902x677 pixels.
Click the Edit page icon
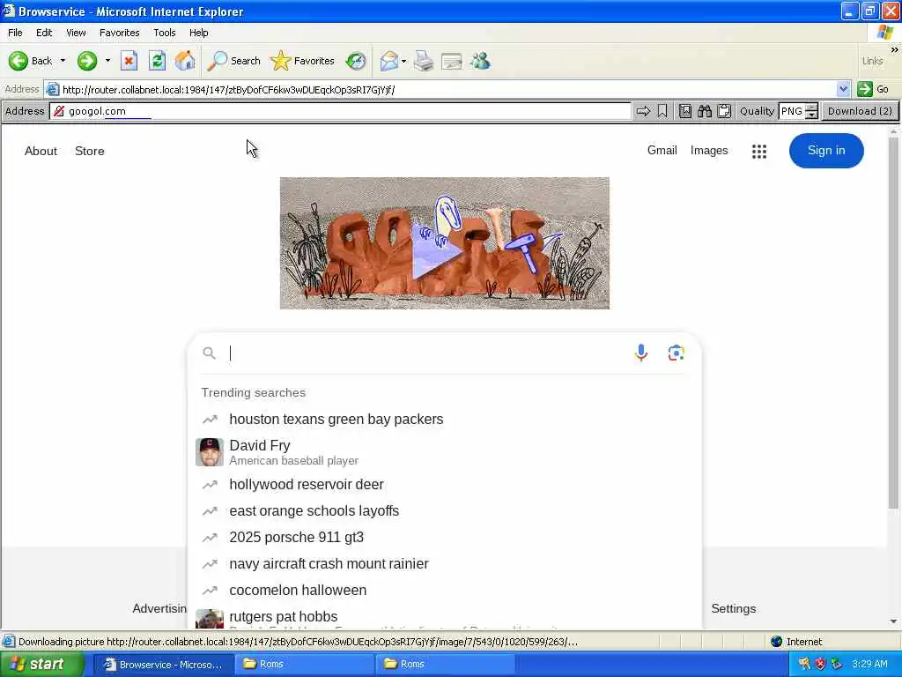pyautogui.click(x=452, y=61)
